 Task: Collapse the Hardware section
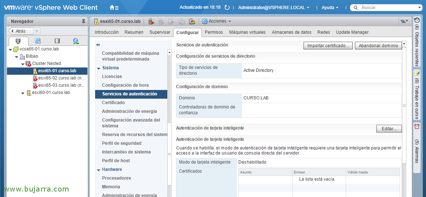click(x=98, y=170)
